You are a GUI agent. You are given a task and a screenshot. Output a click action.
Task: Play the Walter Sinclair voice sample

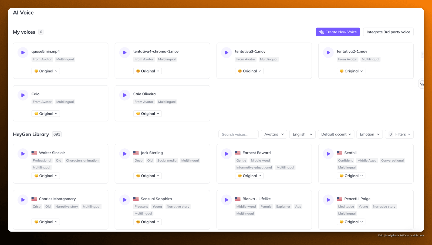click(x=23, y=154)
